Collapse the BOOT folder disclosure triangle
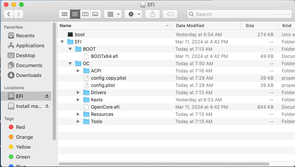295x167 pixels. 70,49
